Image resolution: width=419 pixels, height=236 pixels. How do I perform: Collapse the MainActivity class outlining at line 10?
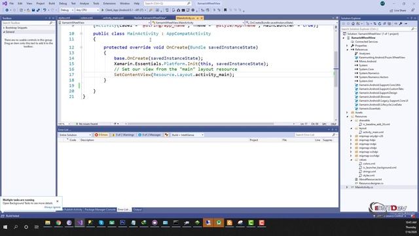(81, 33)
